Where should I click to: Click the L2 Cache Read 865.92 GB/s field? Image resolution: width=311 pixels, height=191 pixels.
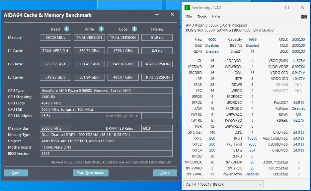click(x=55, y=64)
